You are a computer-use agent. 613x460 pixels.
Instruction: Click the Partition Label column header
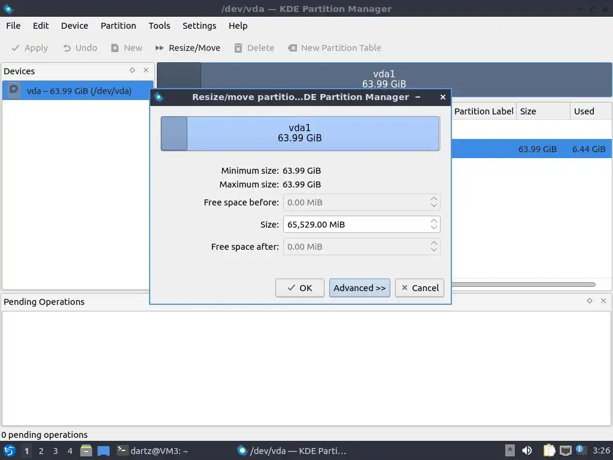point(484,111)
